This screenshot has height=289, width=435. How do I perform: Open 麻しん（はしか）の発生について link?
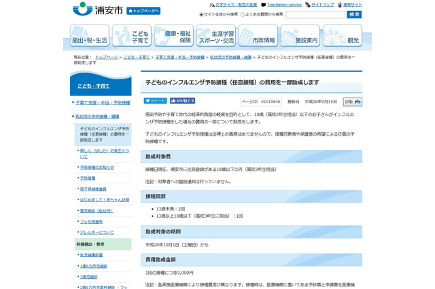tap(105, 153)
